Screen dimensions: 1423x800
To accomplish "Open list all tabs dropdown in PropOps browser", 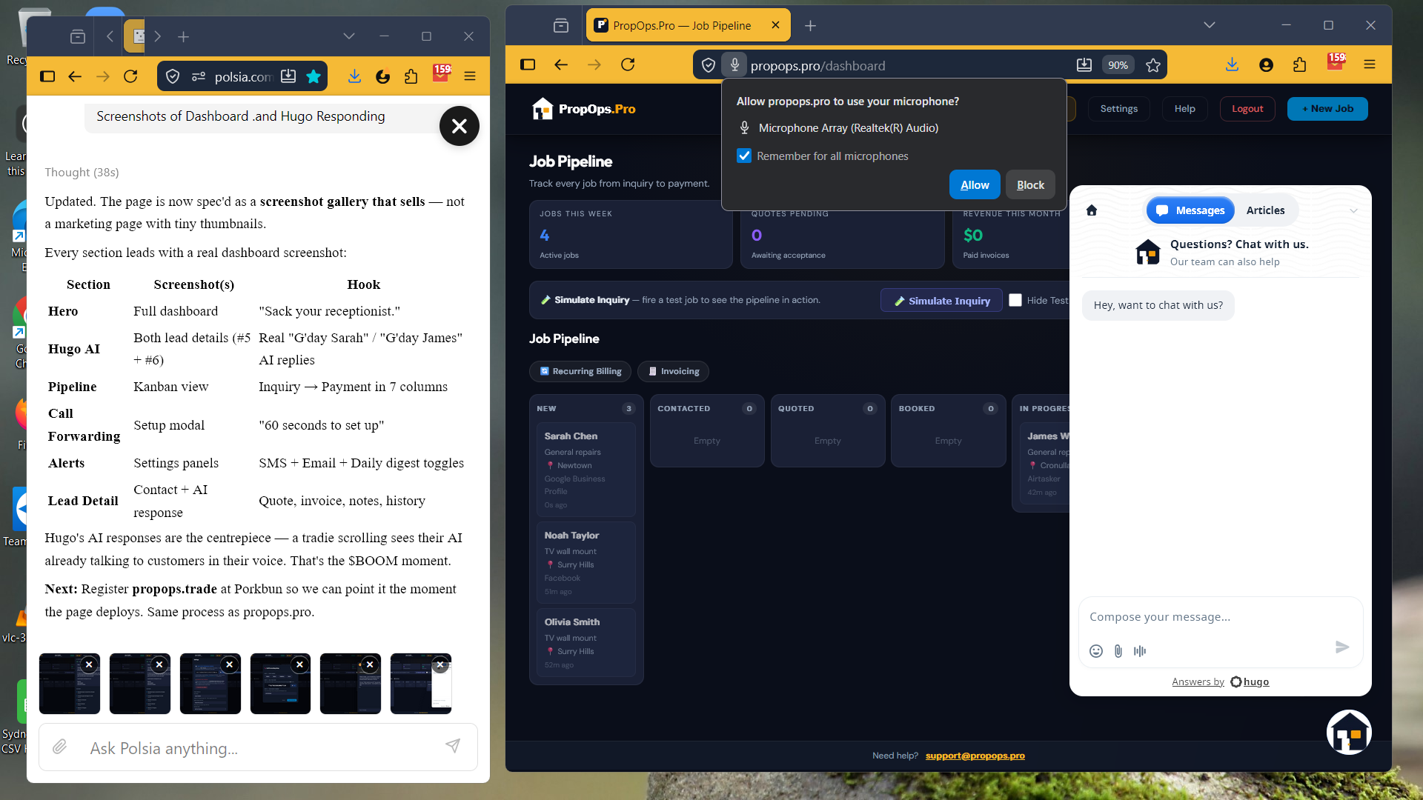I will click(1210, 25).
